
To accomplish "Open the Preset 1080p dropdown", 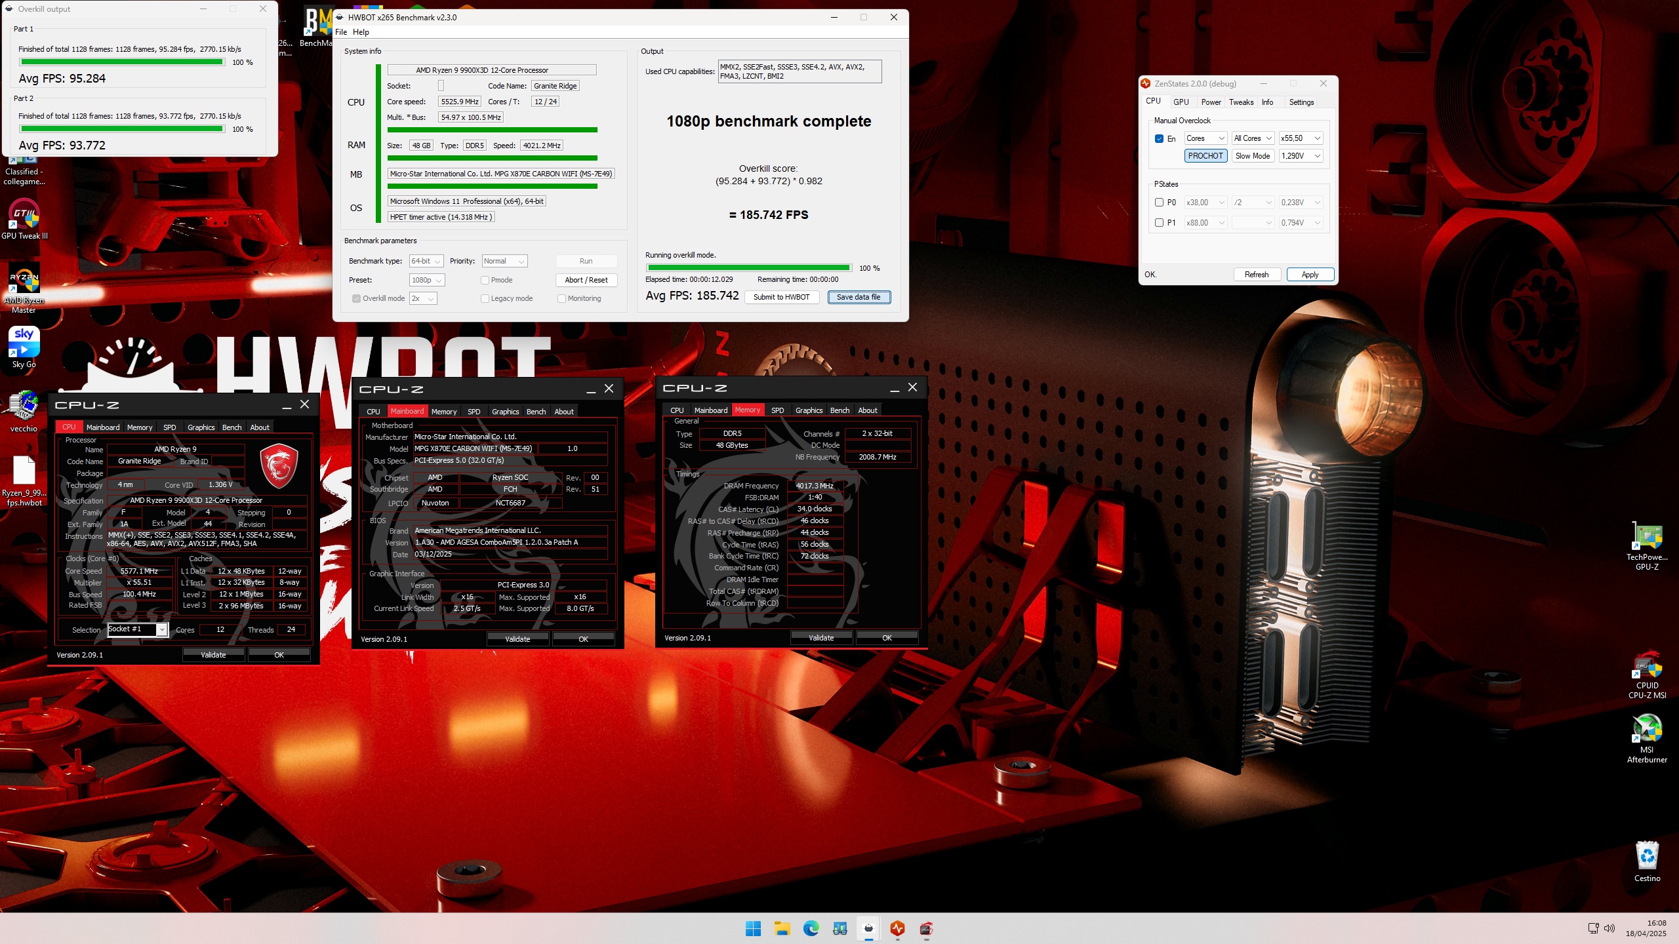I will (427, 280).
